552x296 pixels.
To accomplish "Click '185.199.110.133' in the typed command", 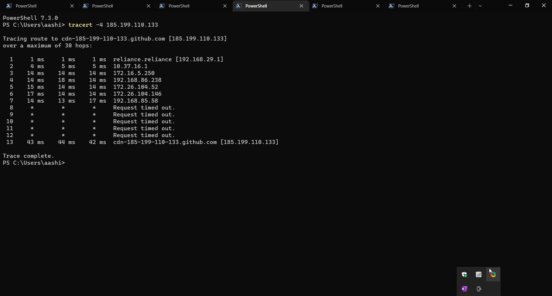I will [132, 25].
